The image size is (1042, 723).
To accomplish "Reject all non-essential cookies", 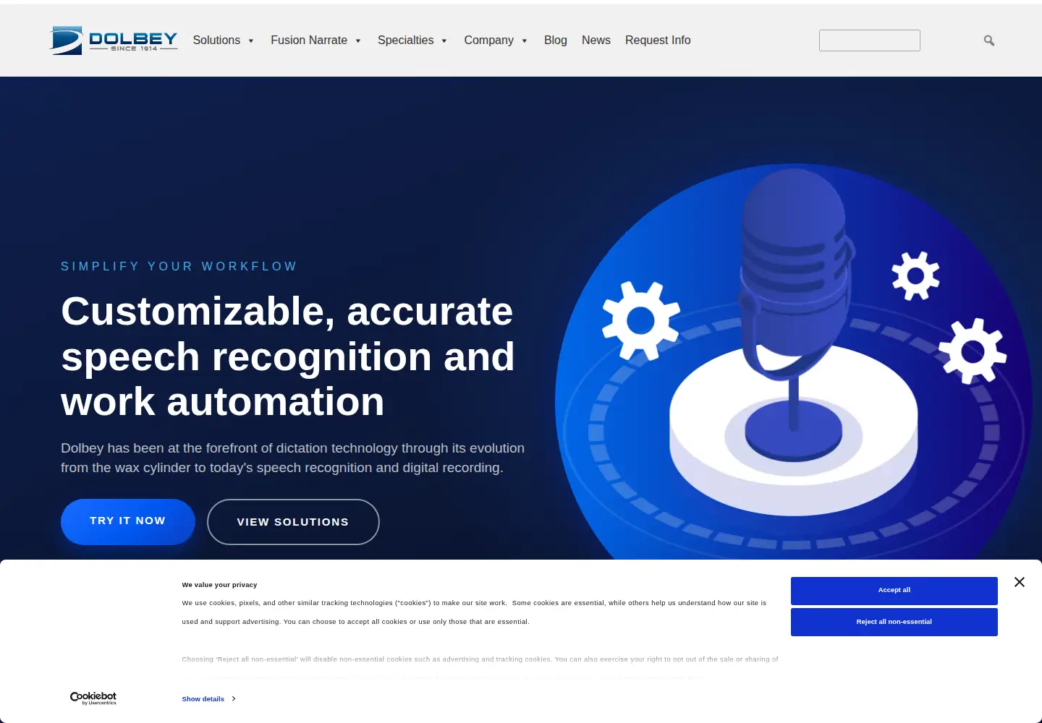I will coord(894,623).
